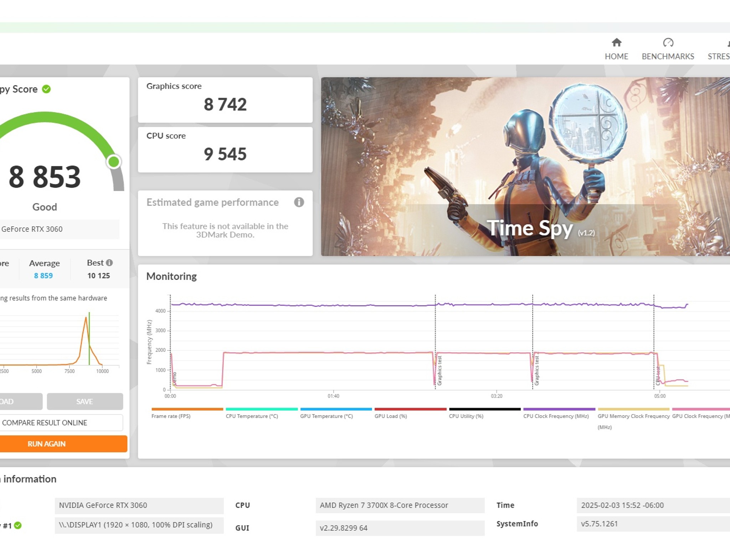The width and height of the screenshot is (730, 547).
Task: Click the green validation check beside Score
Action: (x=46, y=89)
